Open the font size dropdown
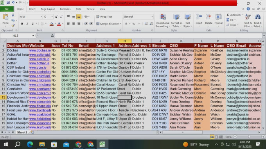 pos(52,16)
